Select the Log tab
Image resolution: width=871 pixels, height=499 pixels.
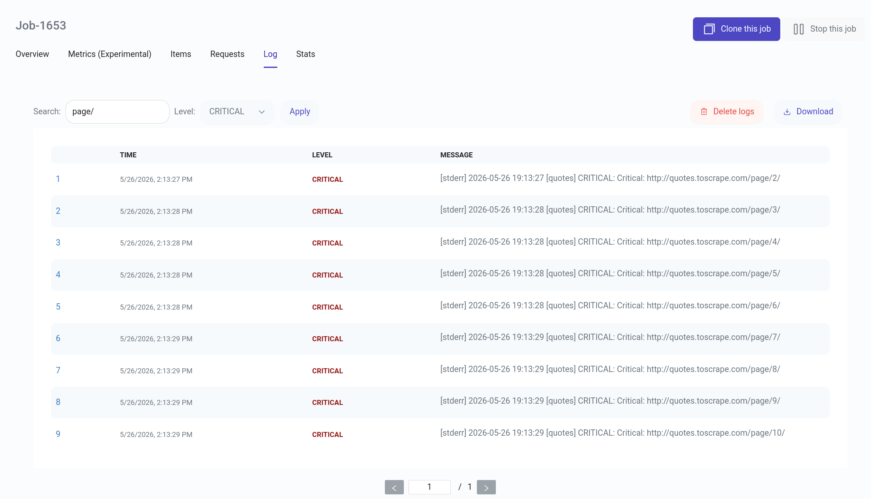click(270, 54)
